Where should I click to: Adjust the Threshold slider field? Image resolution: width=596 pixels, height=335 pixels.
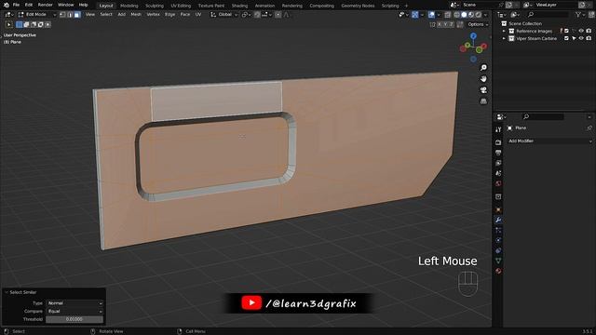pos(74,319)
